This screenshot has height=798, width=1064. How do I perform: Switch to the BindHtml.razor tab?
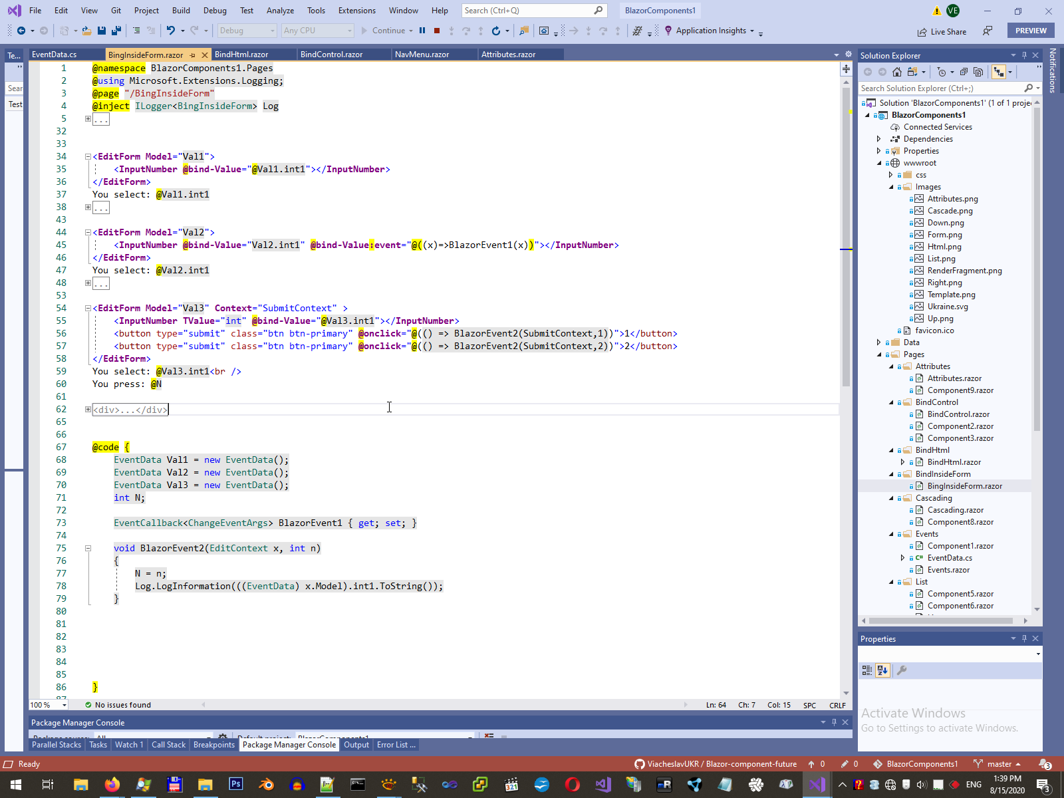(x=241, y=55)
